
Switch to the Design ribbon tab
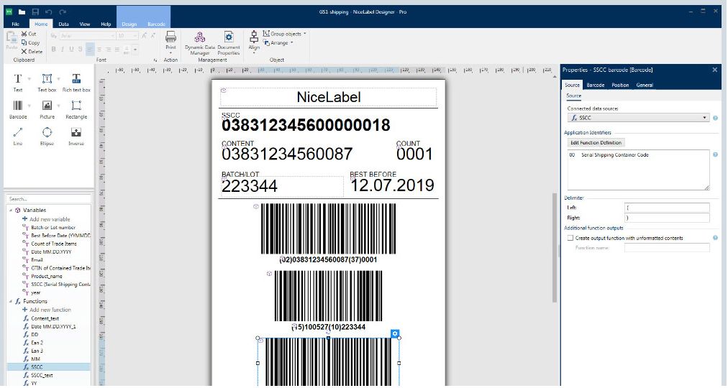point(129,24)
